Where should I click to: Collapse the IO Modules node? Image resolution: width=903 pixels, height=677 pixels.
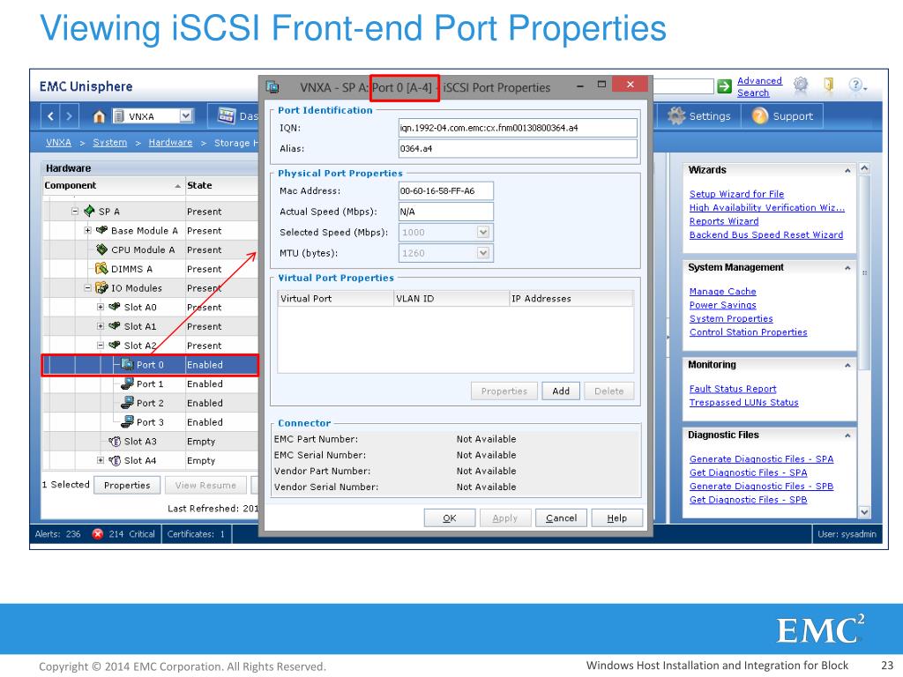[87, 287]
